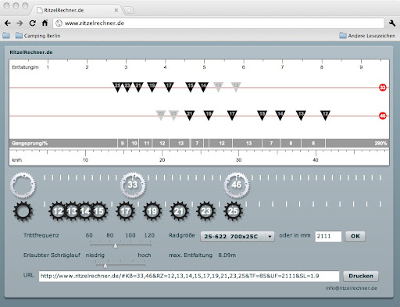Open the Radgröße wheel size dropdown
Viewport: 400px width, 307px height.
coord(237,237)
